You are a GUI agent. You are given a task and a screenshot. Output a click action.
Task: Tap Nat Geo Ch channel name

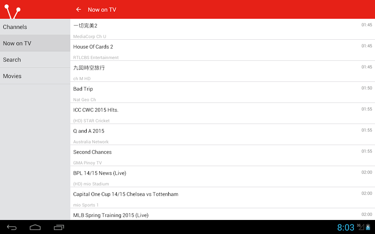pos(84,100)
